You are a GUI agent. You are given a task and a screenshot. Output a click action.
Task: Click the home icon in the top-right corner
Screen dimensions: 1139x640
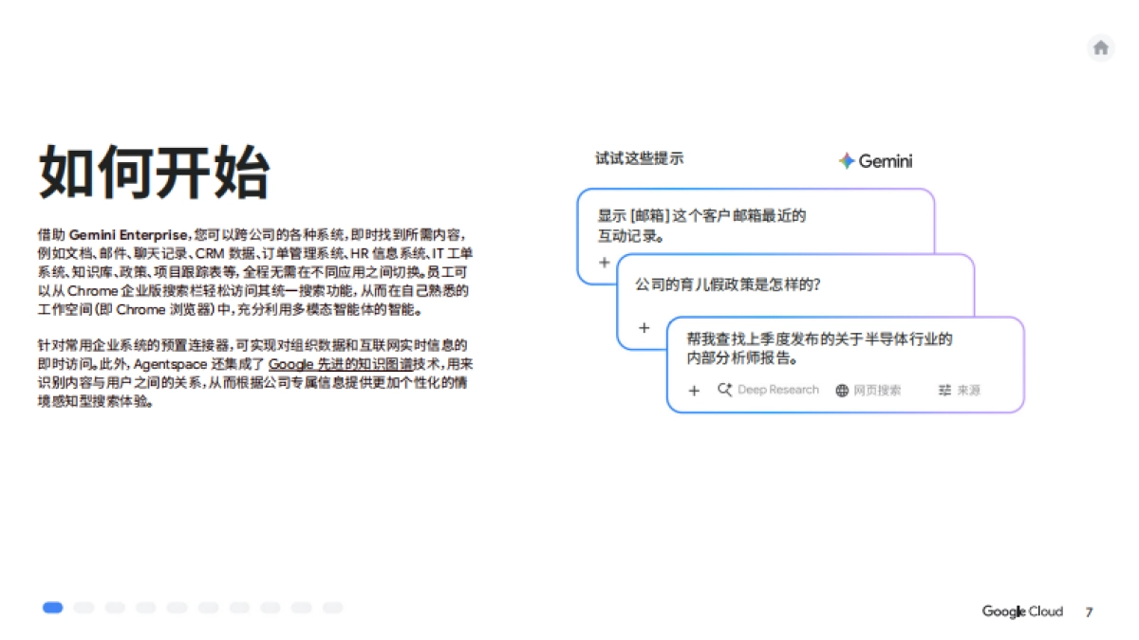(x=1100, y=47)
